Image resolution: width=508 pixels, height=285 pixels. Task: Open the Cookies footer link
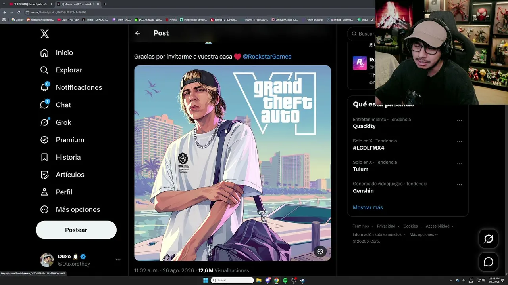coord(411,226)
